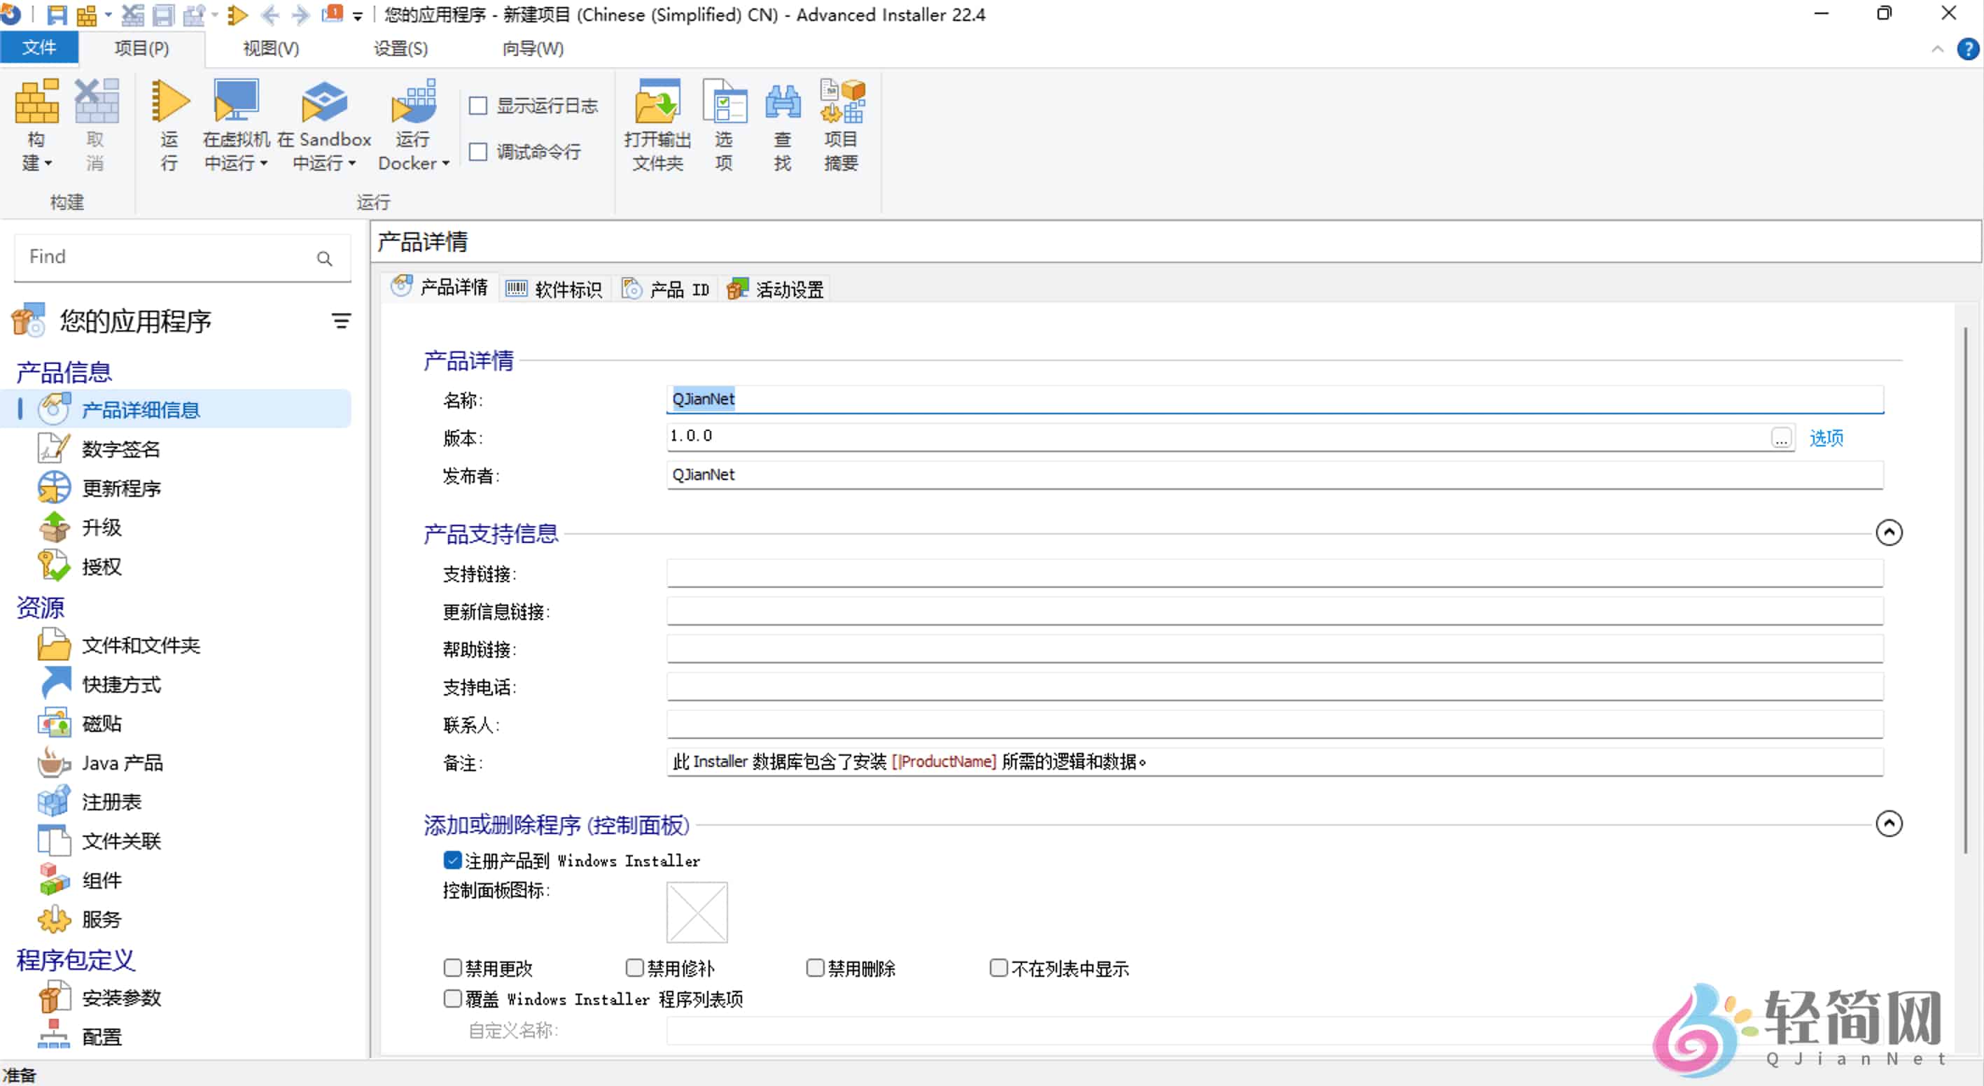
Task: Collapse the 产品支持信息 section
Action: point(1889,532)
